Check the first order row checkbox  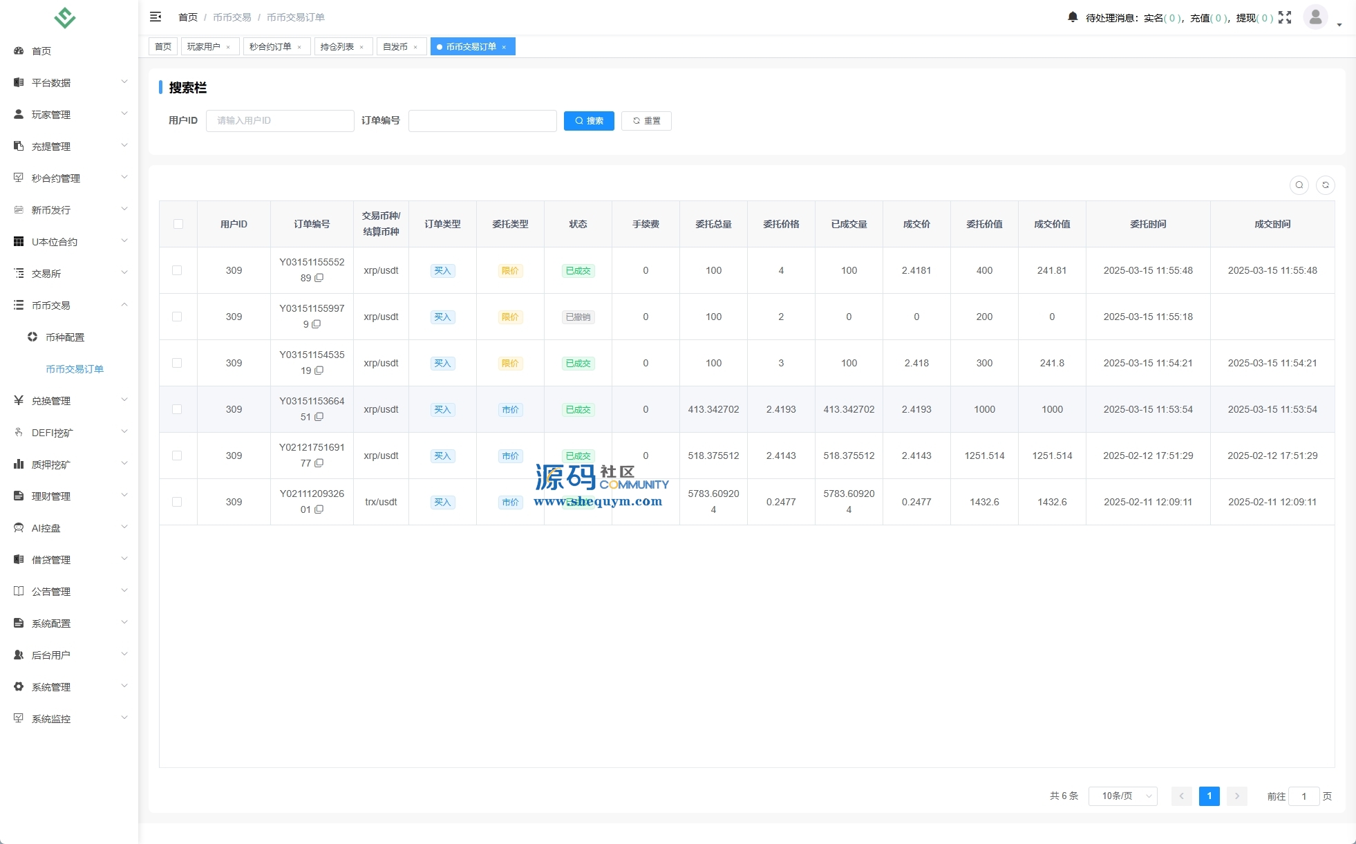coord(177,270)
